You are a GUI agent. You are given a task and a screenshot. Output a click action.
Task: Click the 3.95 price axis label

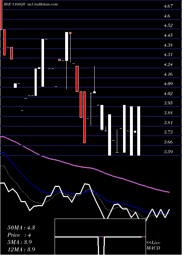[x=168, y=103]
